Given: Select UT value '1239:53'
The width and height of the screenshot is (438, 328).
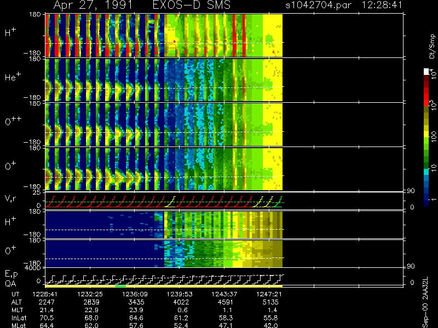Looking at the screenshot, I should pyautogui.click(x=180, y=294).
